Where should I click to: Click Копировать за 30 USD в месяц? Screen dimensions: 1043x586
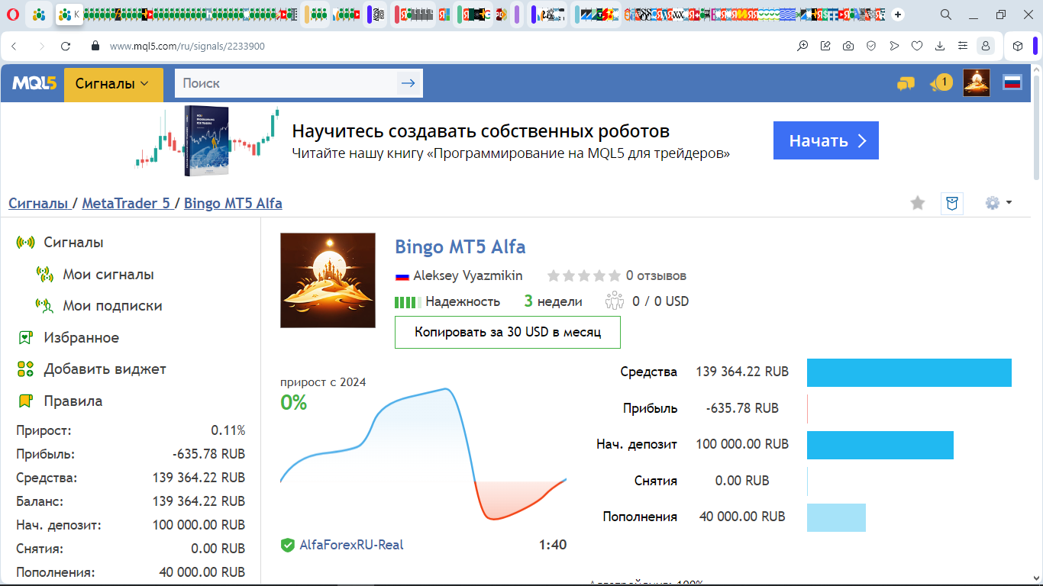508,332
